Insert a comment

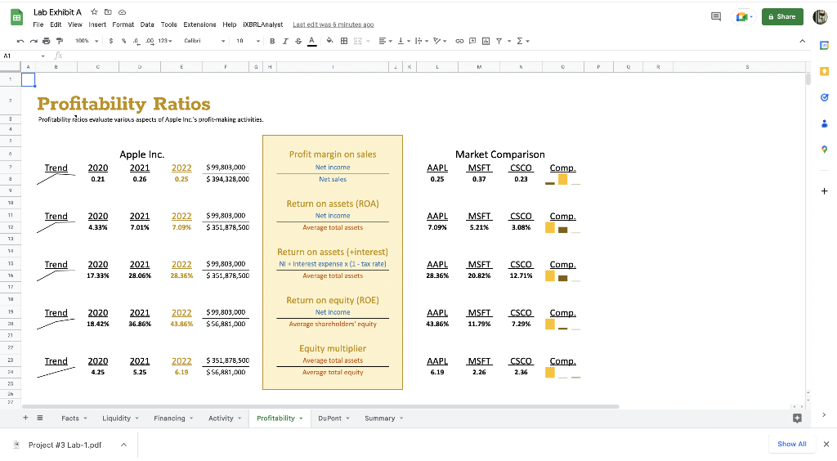coord(472,41)
